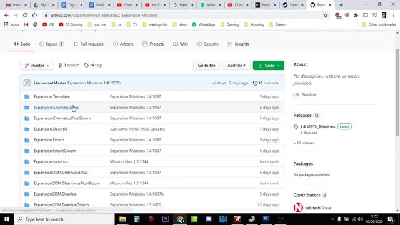Click the taskbar search box

click(64, 219)
